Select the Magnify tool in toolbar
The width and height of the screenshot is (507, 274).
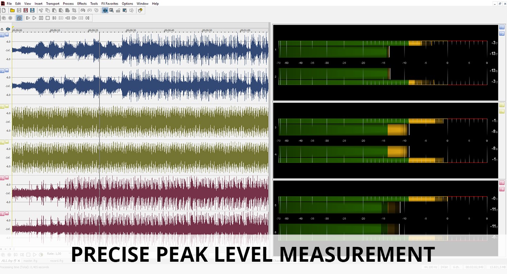(111, 10)
